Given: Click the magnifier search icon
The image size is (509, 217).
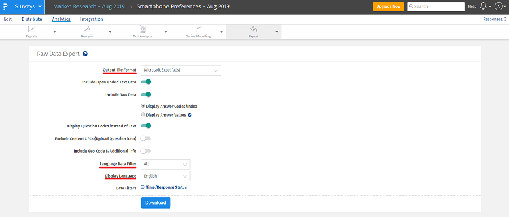Looking at the screenshot, I should 411,6.
